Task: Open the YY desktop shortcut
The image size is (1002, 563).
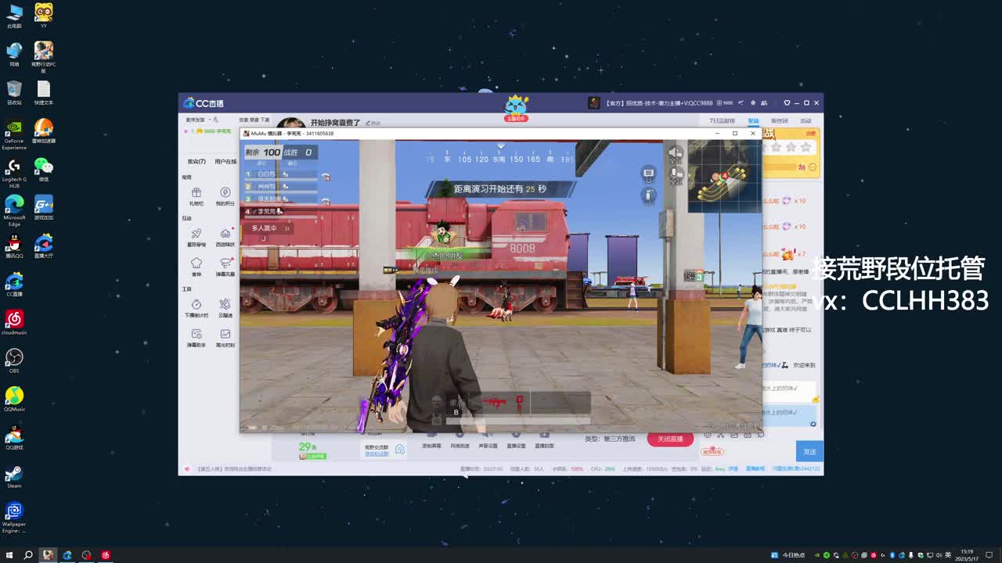Action: pos(44,16)
